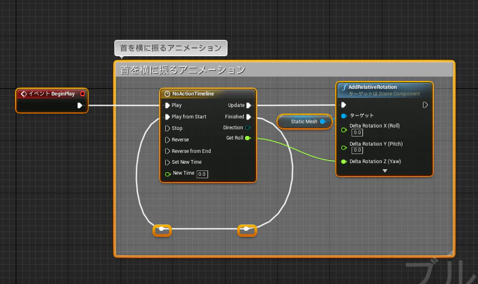Viewport: 478px width, 284px height.
Task: Select the Play input pin on NoActionTimeline
Action: (168, 105)
